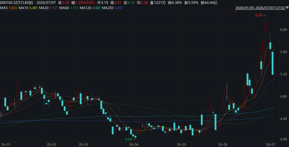Click the MA120 4.60 indicator label
The width and height of the screenshot is (289, 147).
coord(90,8)
